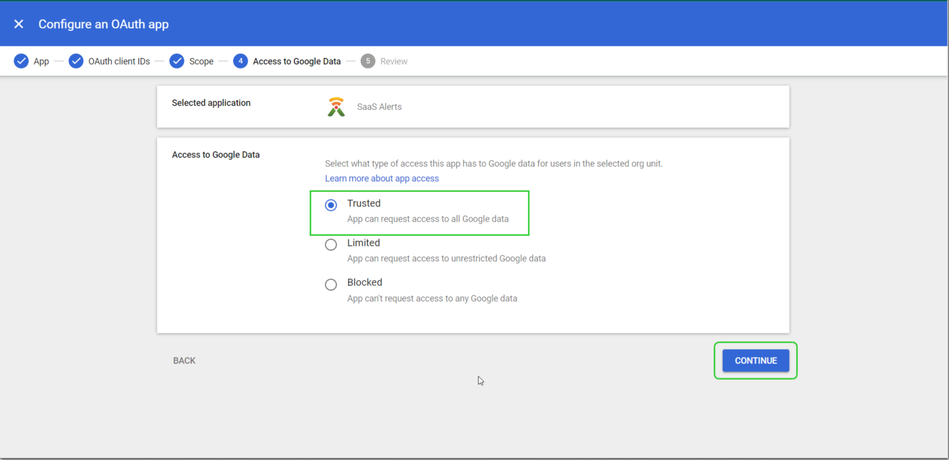Jump to OAuth client IDs step
This screenshot has width=949, height=460.
(x=119, y=61)
